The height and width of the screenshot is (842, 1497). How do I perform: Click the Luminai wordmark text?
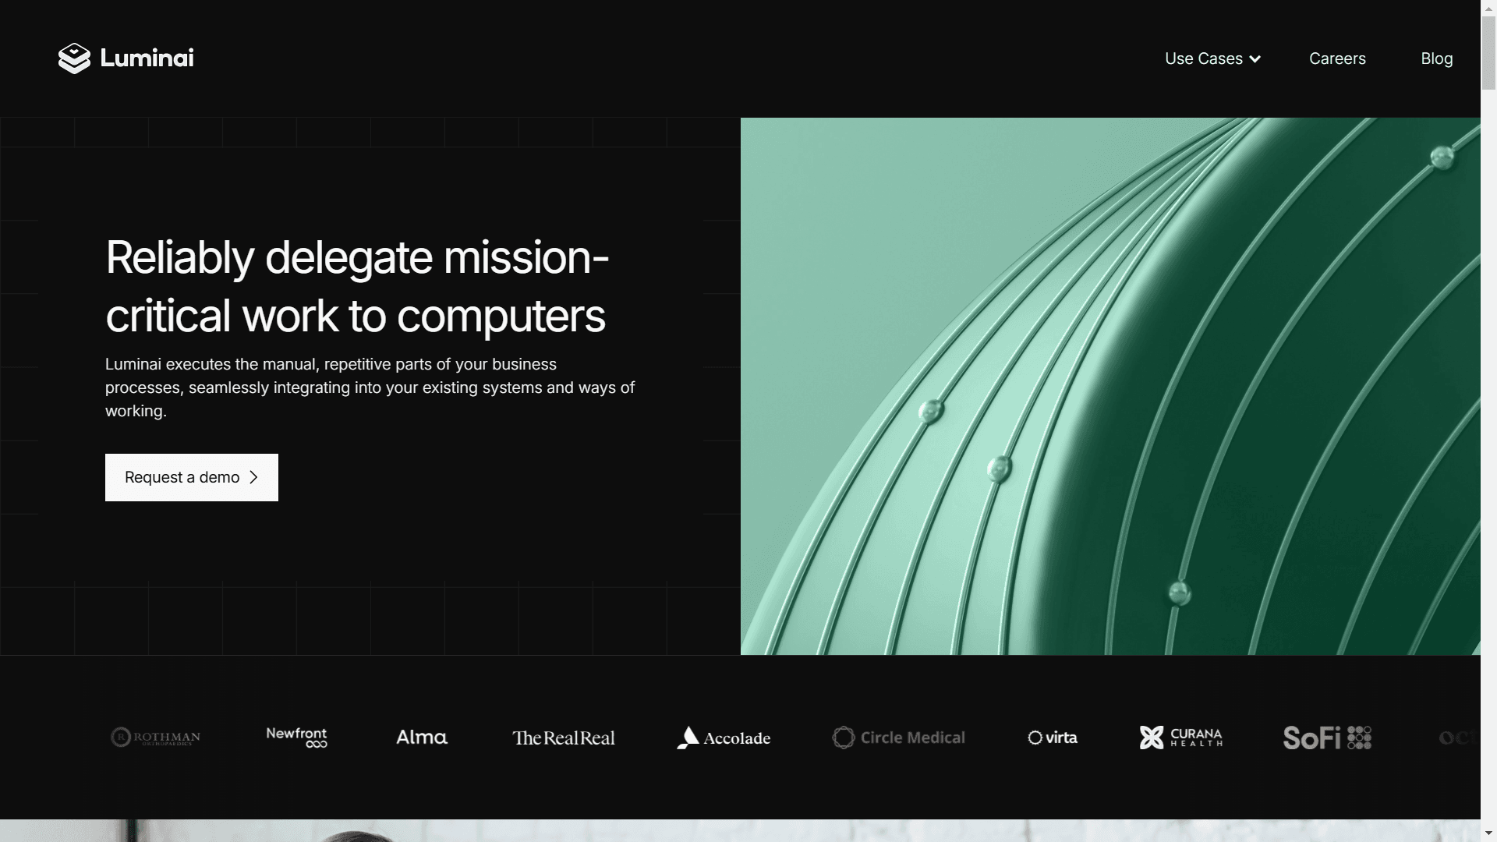pos(147,58)
